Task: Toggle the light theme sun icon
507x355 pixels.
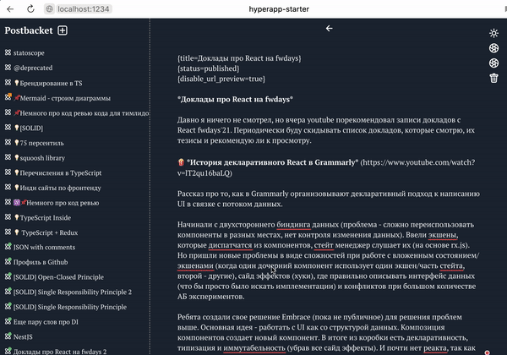Action: [x=493, y=33]
